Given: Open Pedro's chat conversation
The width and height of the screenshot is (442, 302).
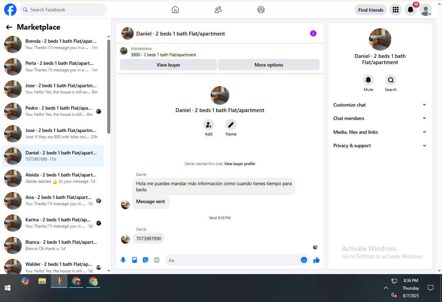Looking at the screenshot, I should [x=53, y=111].
